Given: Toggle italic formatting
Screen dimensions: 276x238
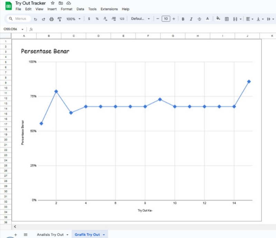Looking at the screenshot, I should point(191,19).
